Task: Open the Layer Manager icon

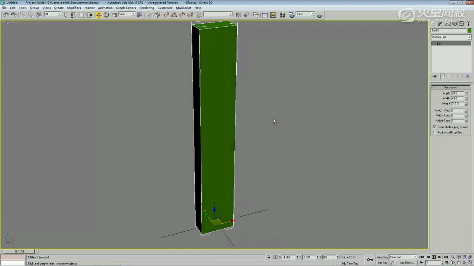Action: pos(256,15)
